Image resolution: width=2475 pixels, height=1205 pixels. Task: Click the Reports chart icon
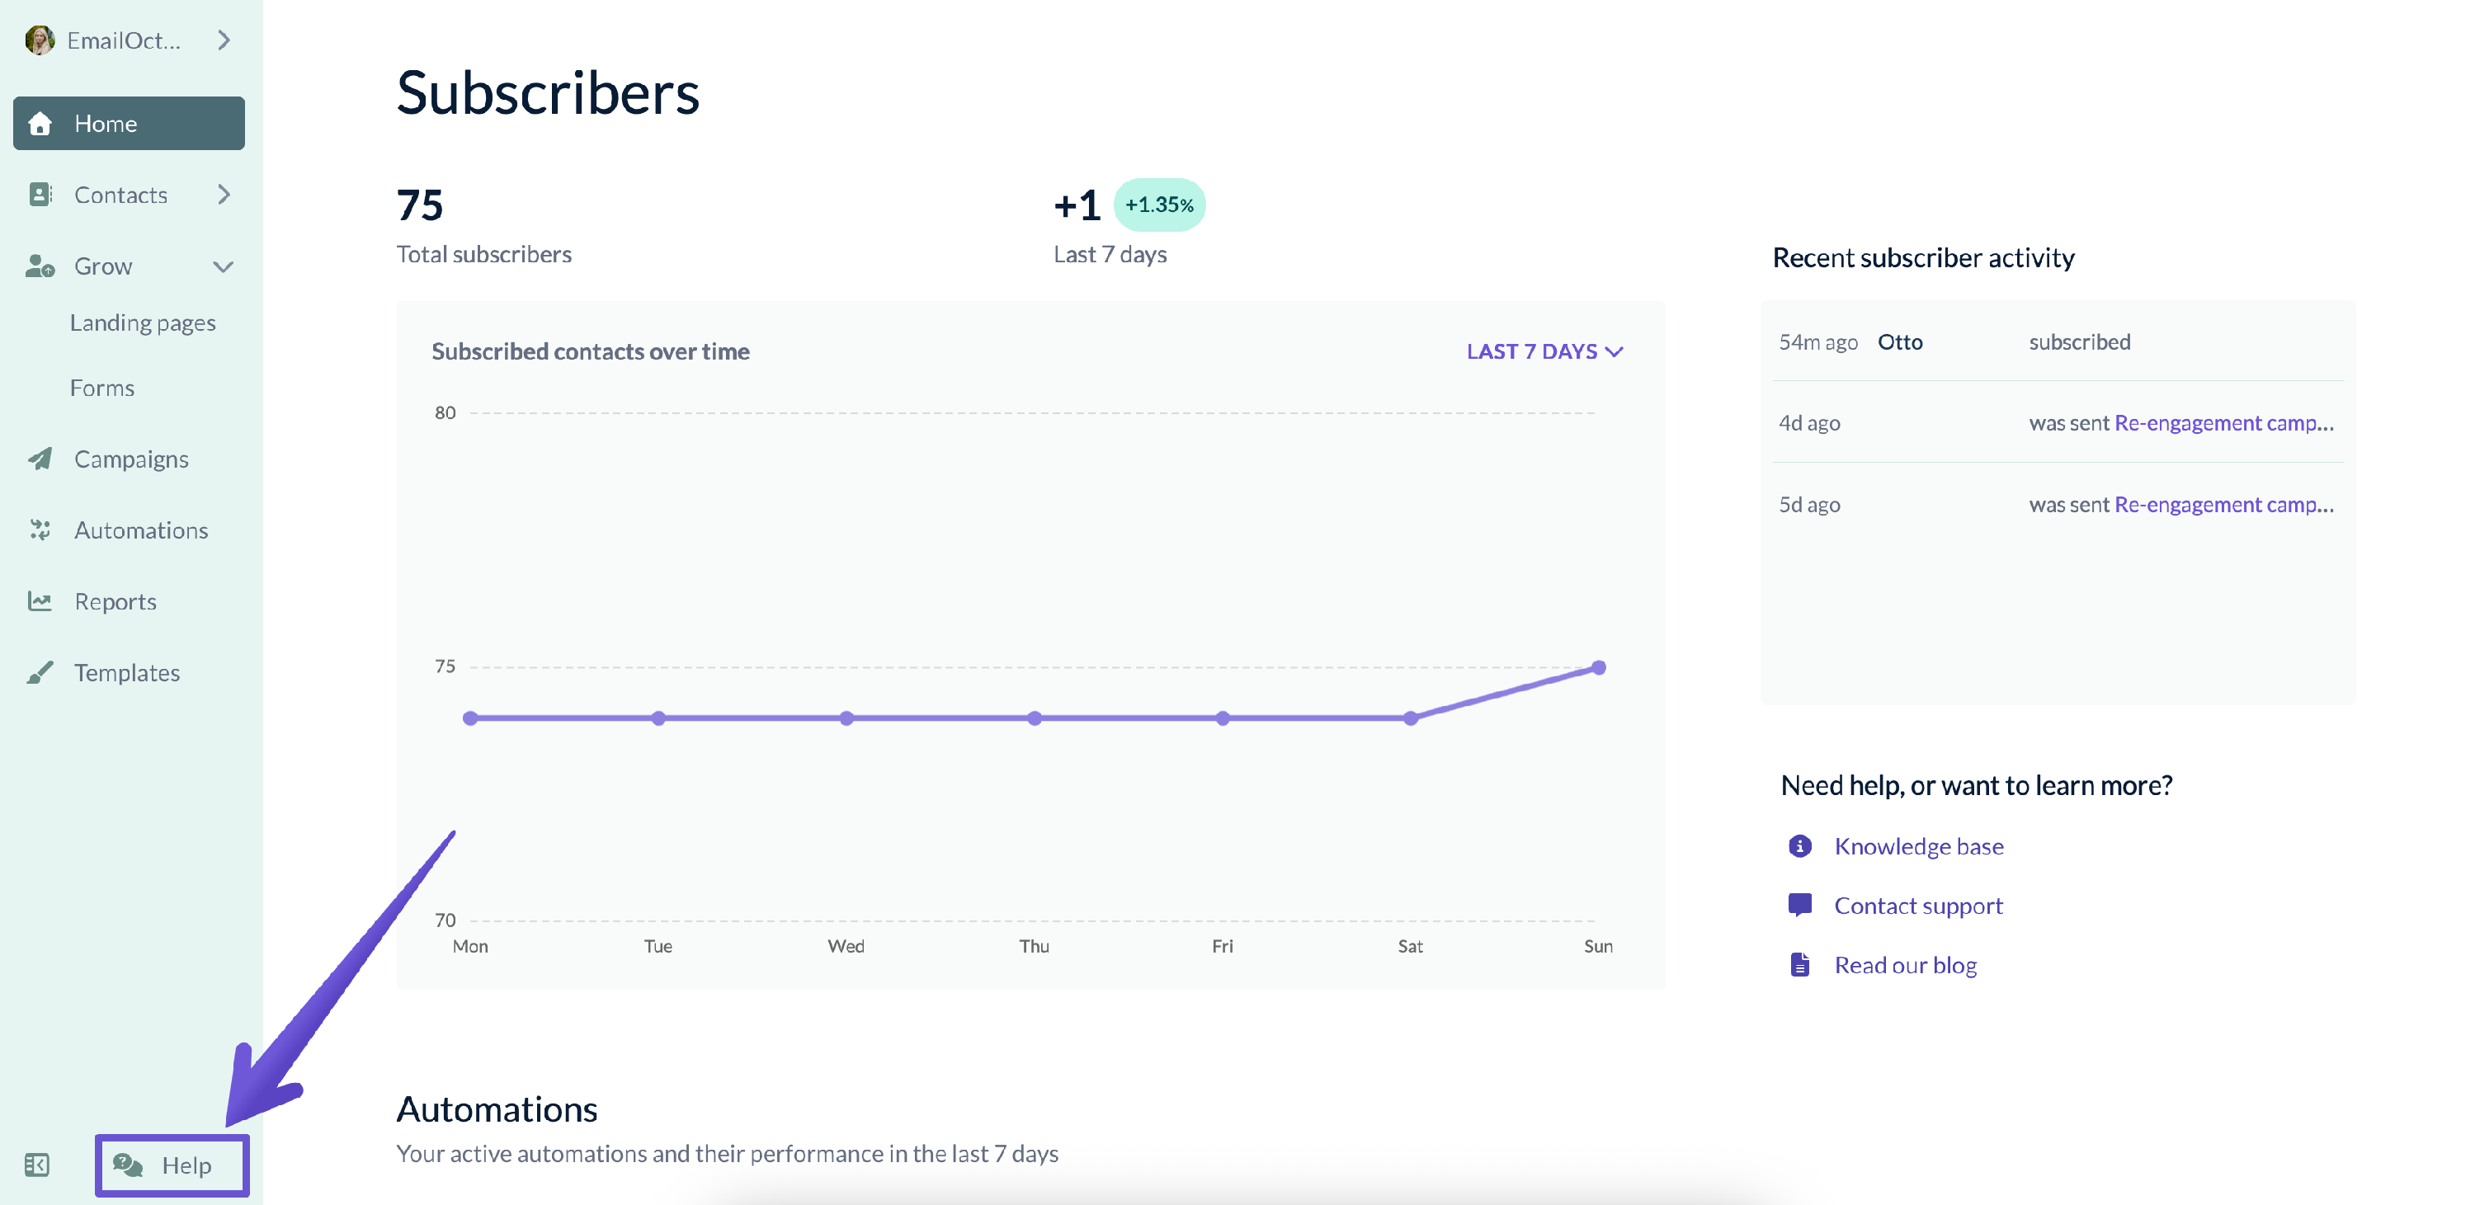click(40, 601)
